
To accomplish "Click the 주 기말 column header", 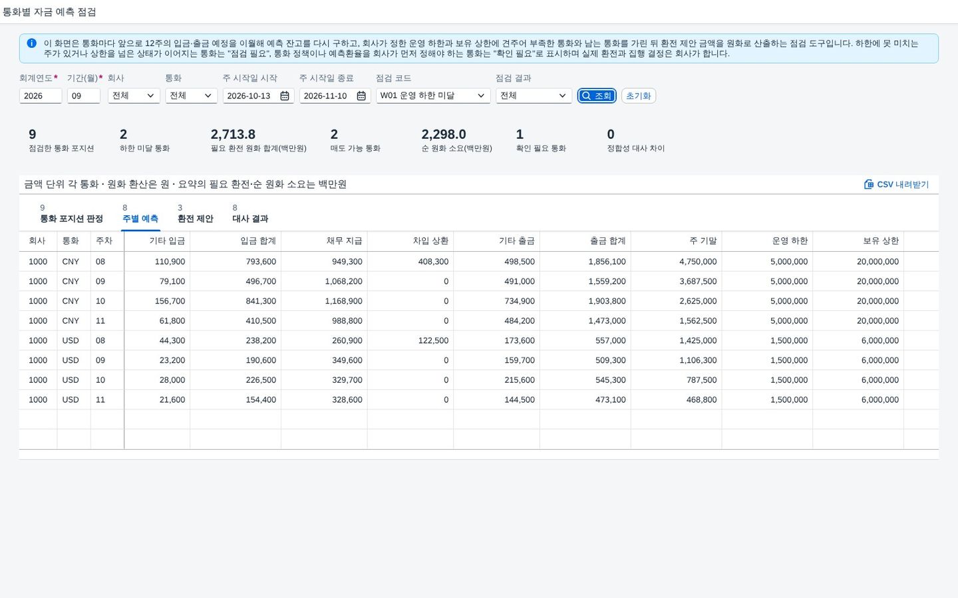I will [x=677, y=241].
